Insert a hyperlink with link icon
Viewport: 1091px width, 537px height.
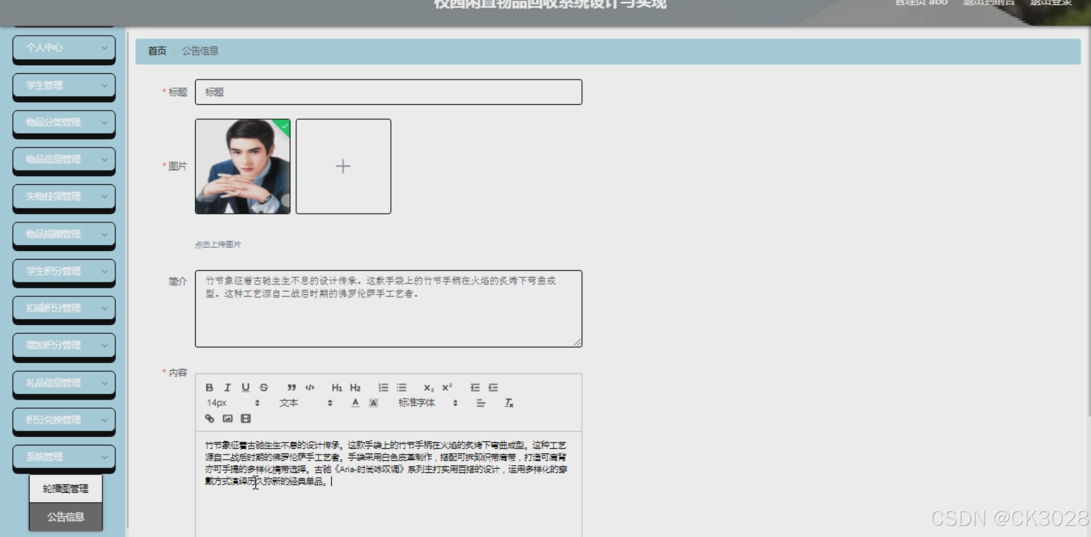pos(210,418)
